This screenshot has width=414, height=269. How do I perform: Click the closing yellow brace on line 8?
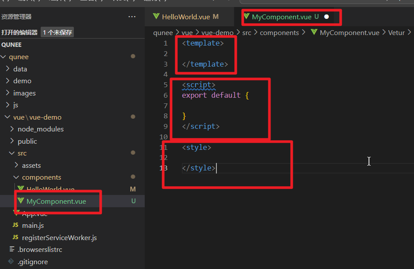point(184,116)
